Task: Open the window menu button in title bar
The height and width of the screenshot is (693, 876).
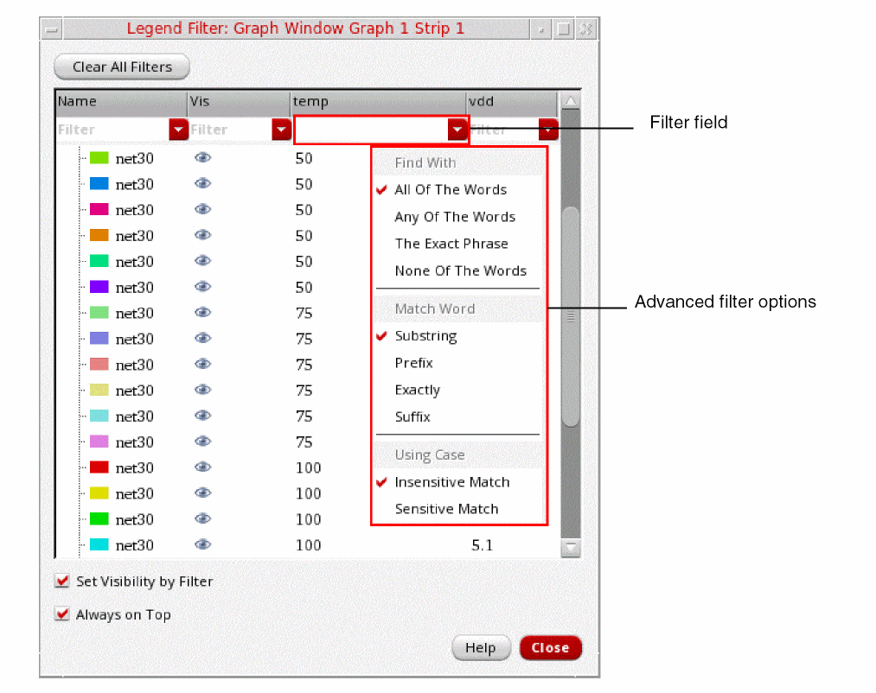Action: [51, 29]
